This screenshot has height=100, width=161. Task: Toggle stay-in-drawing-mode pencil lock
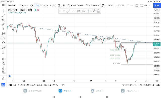pyautogui.click(x=3, y=63)
